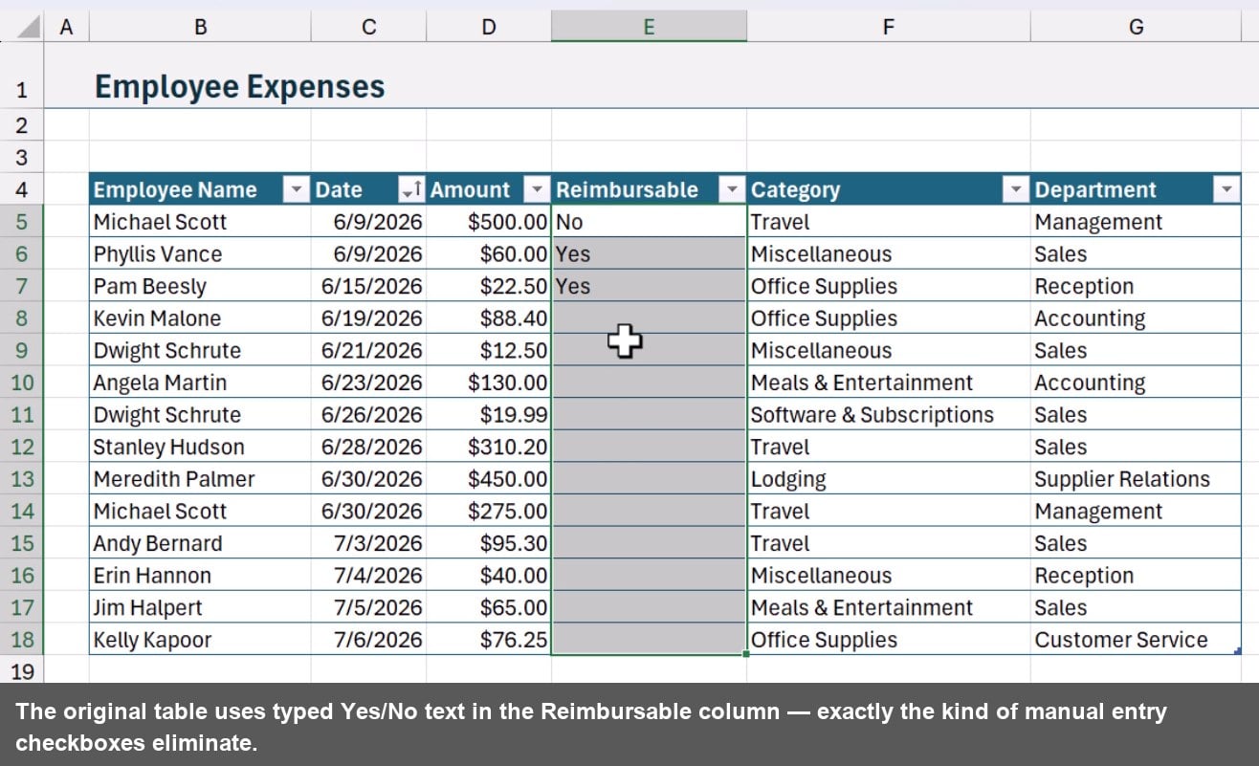Select the 6/19/2026 date cell

pos(368,318)
